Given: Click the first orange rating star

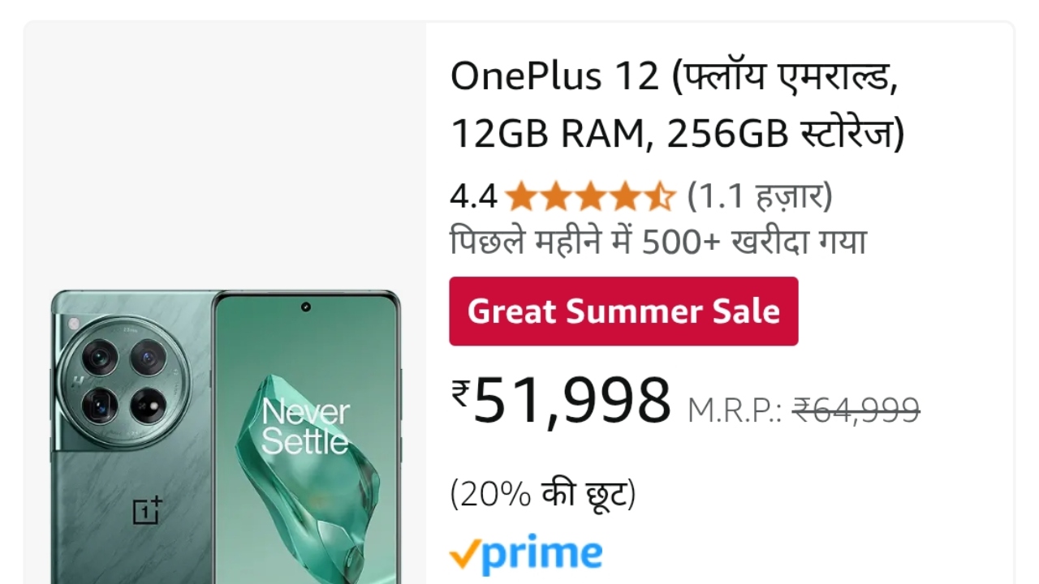Looking at the screenshot, I should 519,196.
